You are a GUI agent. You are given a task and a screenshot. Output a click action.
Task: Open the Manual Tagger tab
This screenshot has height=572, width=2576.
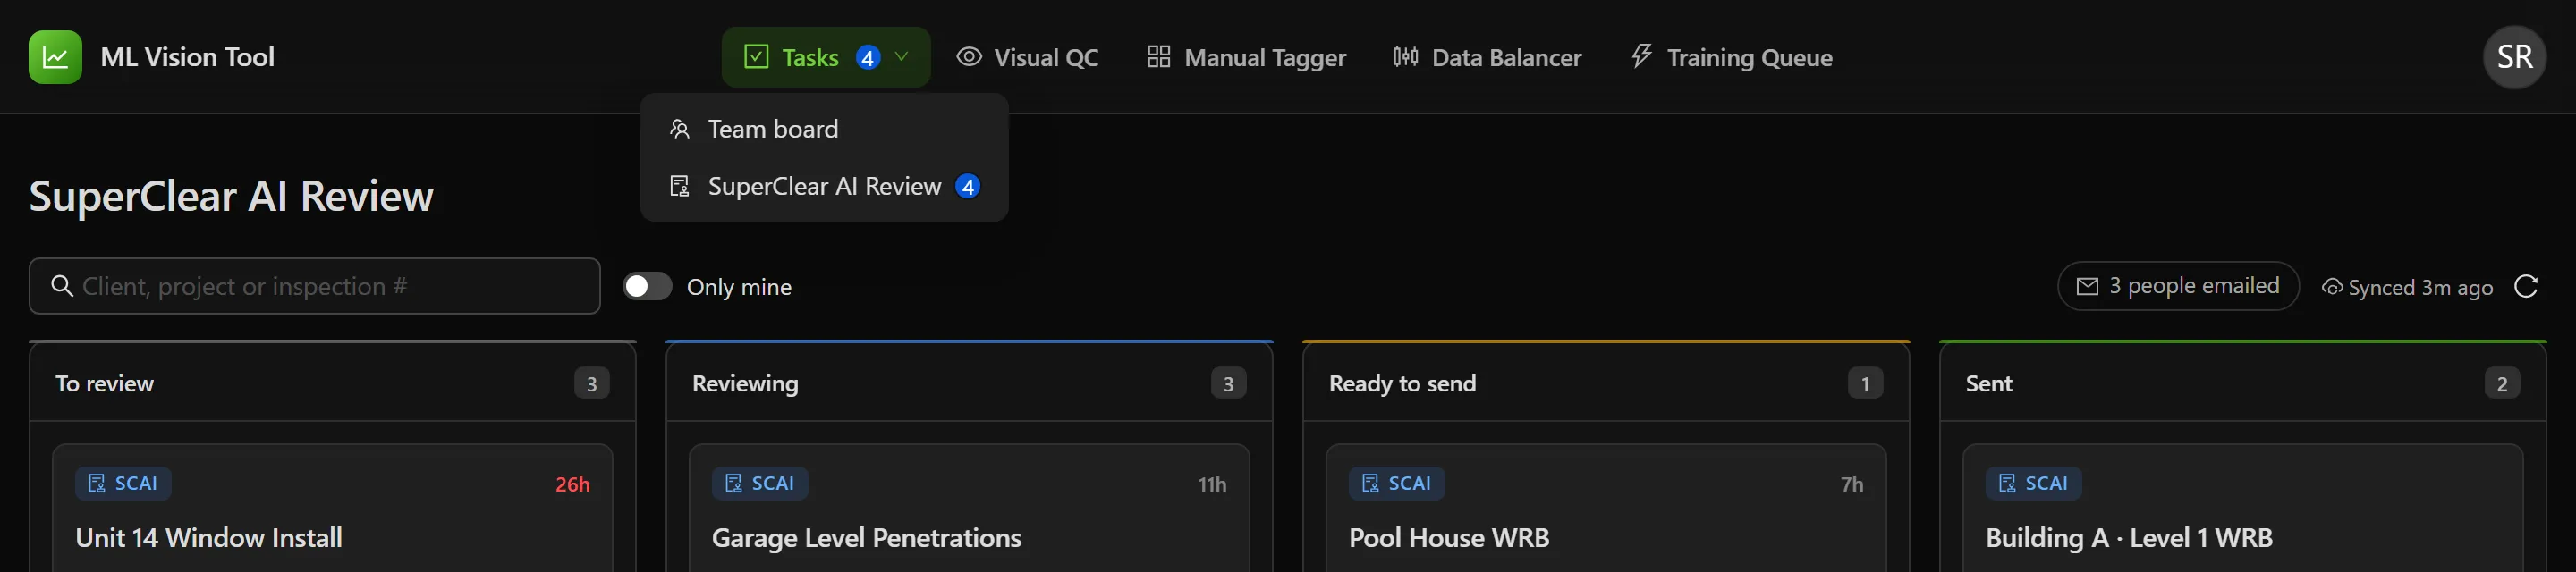pyautogui.click(x=1245, y=57)
